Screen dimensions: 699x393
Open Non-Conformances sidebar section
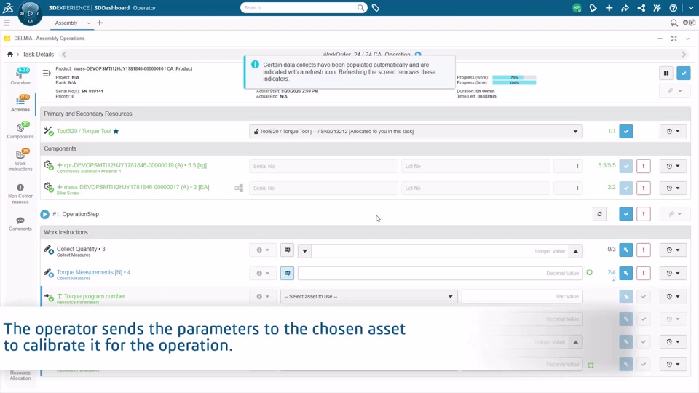pyautogui.click(x=20, y=194)
